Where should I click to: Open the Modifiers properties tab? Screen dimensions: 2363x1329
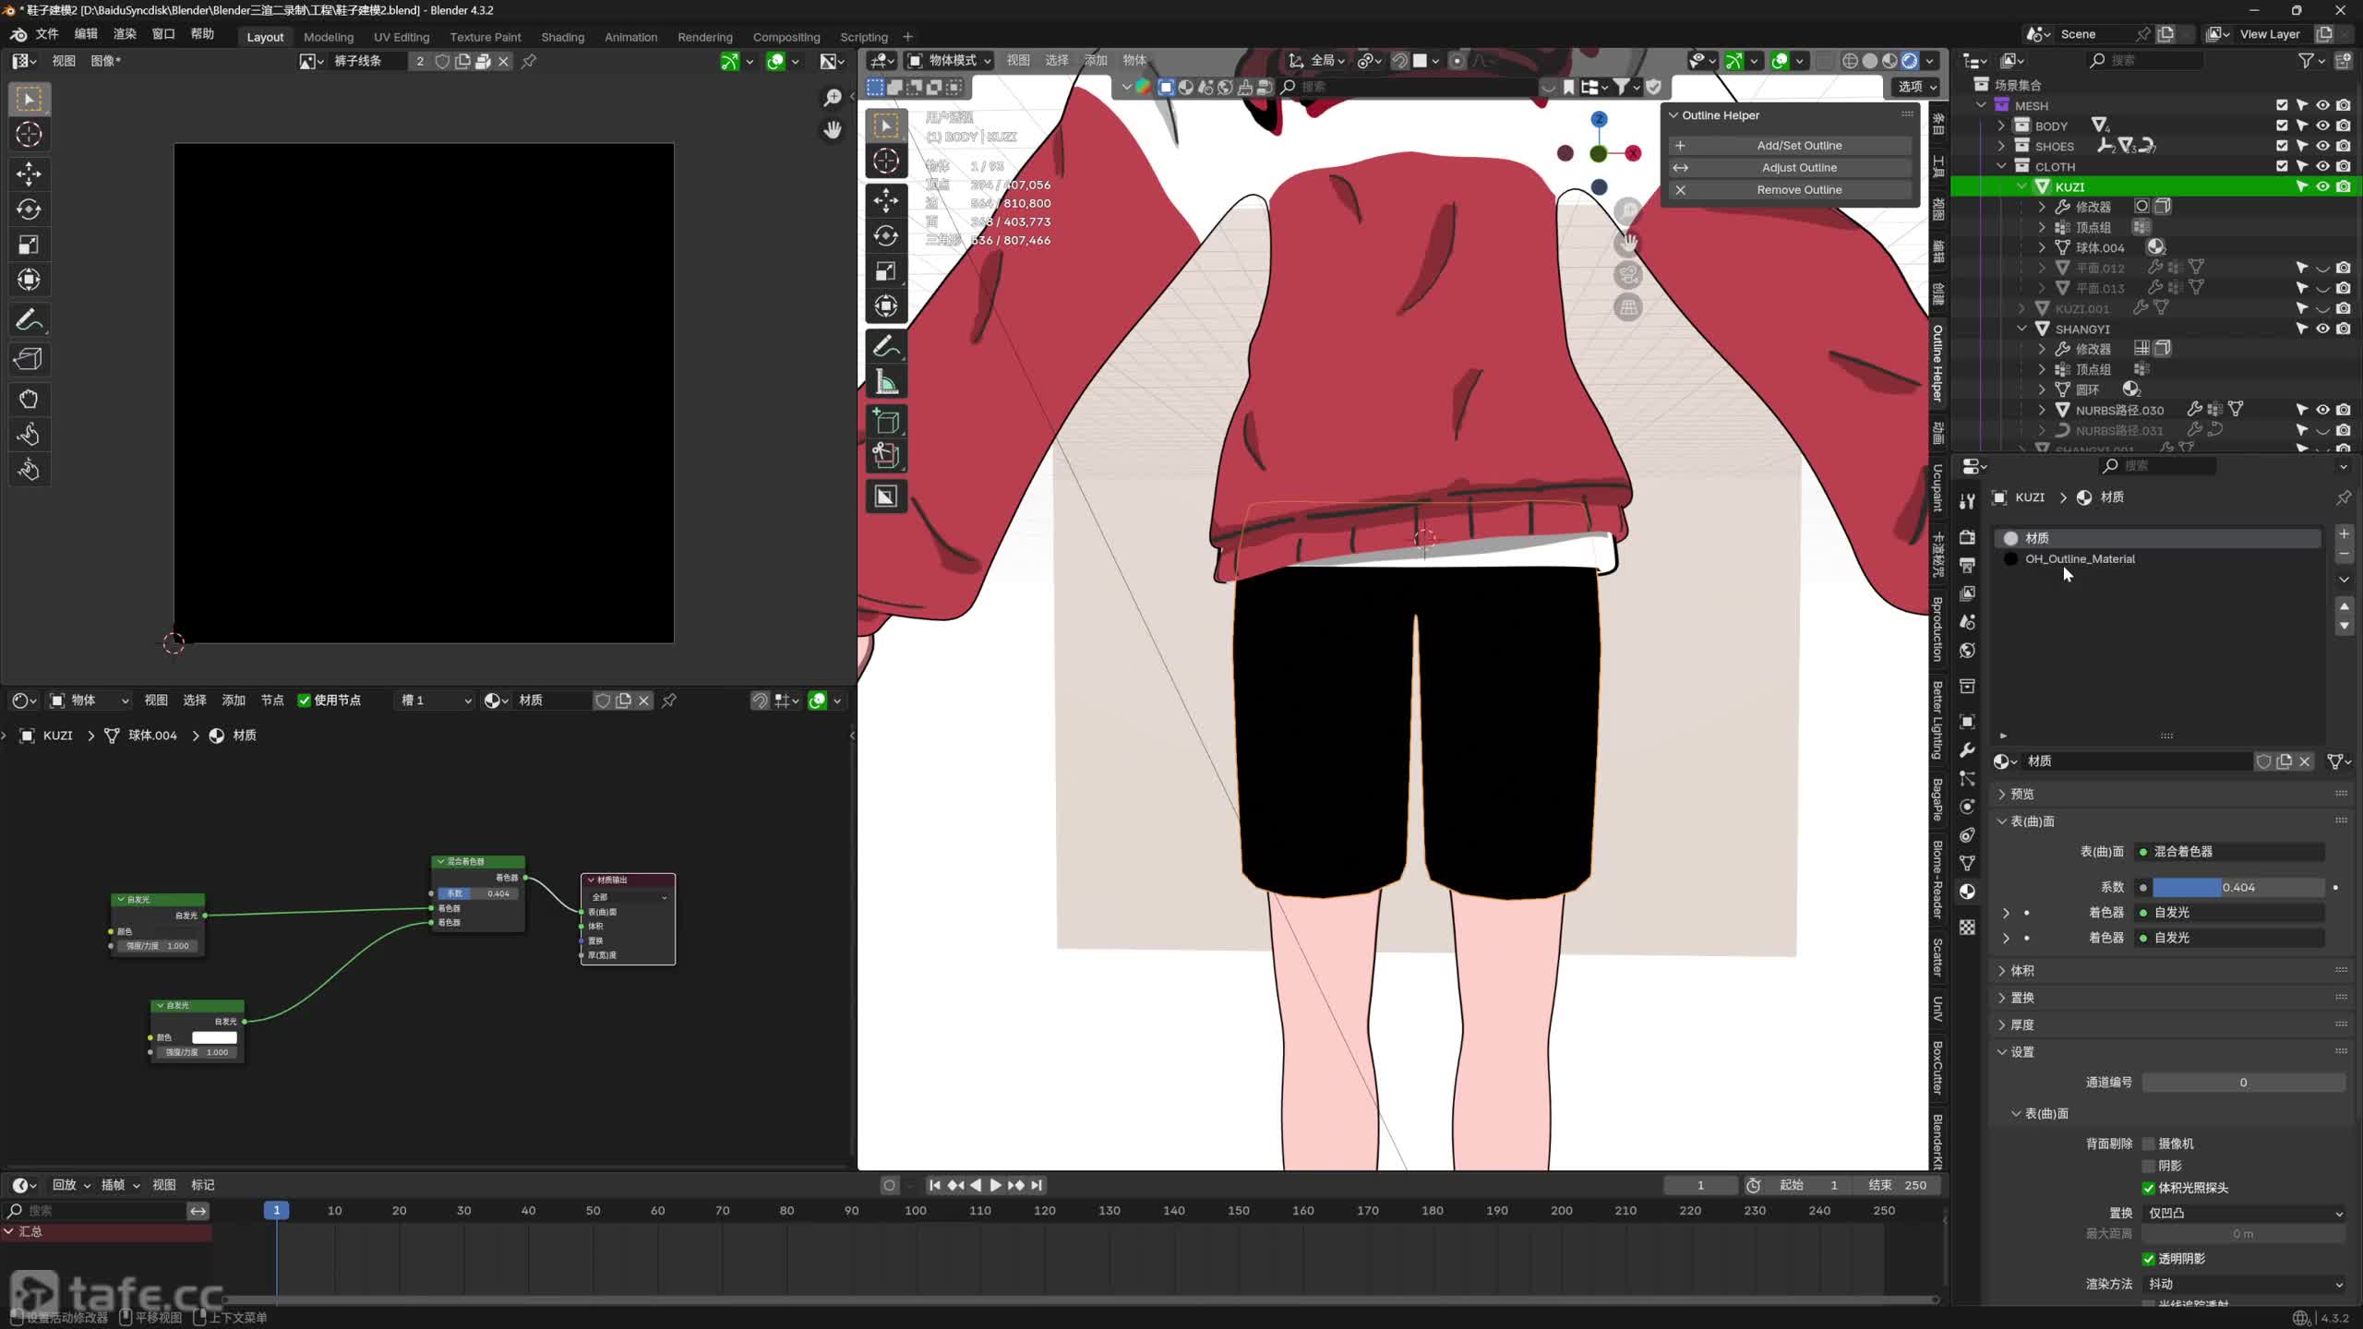[x=1967, y=750]
